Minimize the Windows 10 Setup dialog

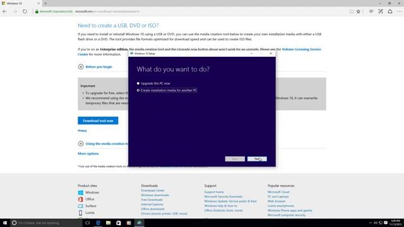pos(251,54)
